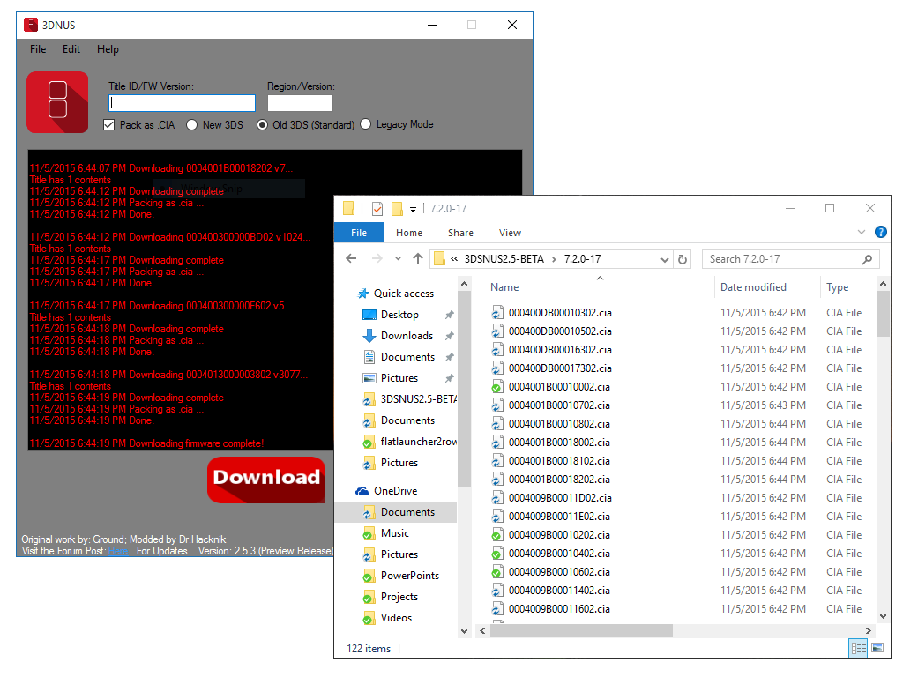This screenshot has height=677, width=903.
Task: Click the search magnifier icon in Explorer
Action: [x=867, y=260]
